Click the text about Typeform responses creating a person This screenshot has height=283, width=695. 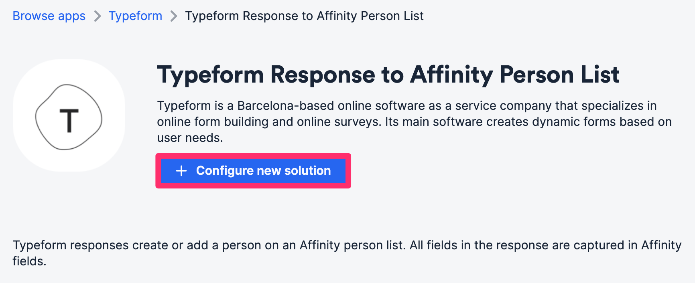click(x=345, y=245)
